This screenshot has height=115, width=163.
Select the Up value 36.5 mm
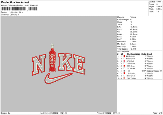point(134,32)
